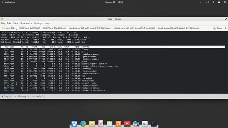The image size is (228, 128).
Task: Switch to the bash tab
Action: (37, 96)
